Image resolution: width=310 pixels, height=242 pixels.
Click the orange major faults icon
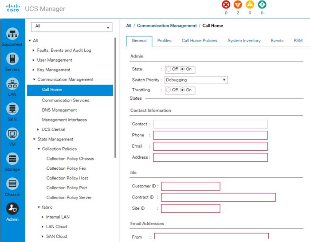(x=238, y=4)
